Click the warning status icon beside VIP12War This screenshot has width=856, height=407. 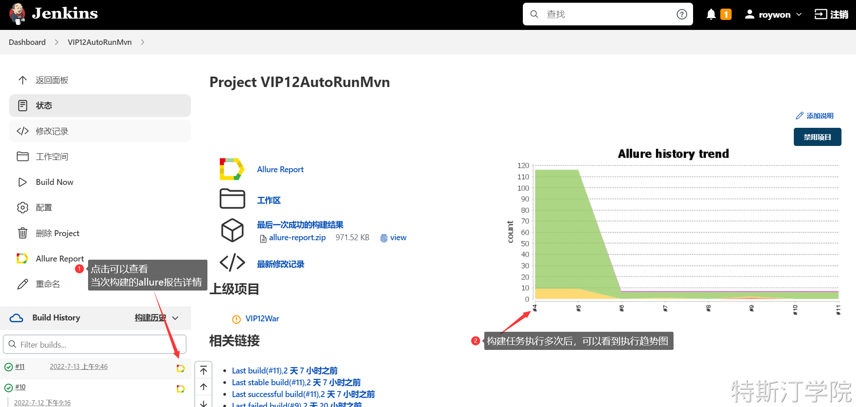236,319
